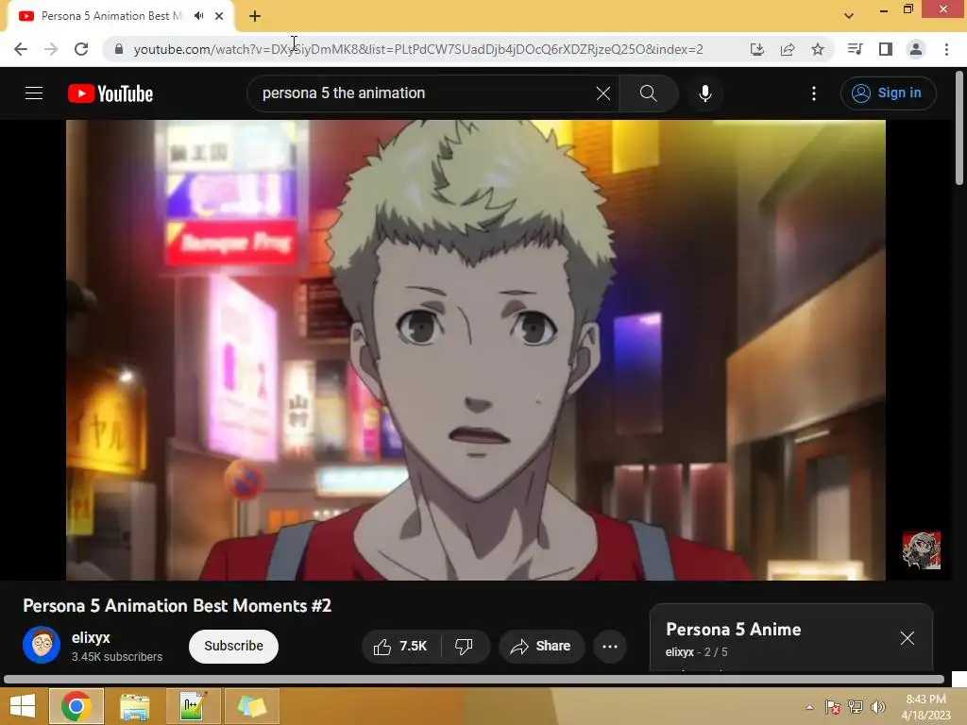
Task: Select the Persona 5 Animation Best tab
Action: click(x=111, y=16)
